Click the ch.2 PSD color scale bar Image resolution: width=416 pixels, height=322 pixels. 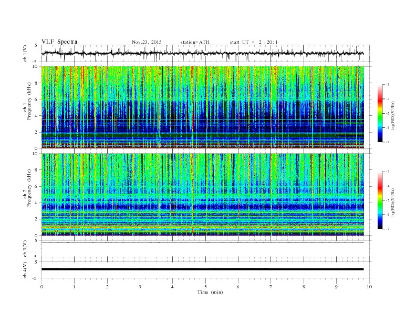tap(380, 200)
